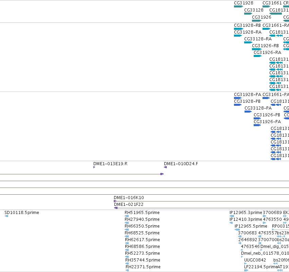
Task: Select the CG31661-PA protein glyph
Action: (266, 98)
